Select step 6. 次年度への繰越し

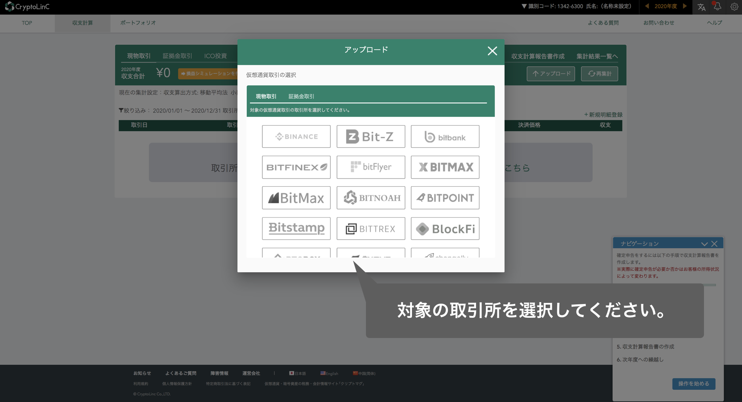click(640, 360)
